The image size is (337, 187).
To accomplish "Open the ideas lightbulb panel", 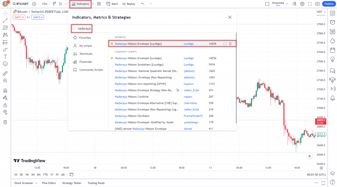I will (332, 59).
